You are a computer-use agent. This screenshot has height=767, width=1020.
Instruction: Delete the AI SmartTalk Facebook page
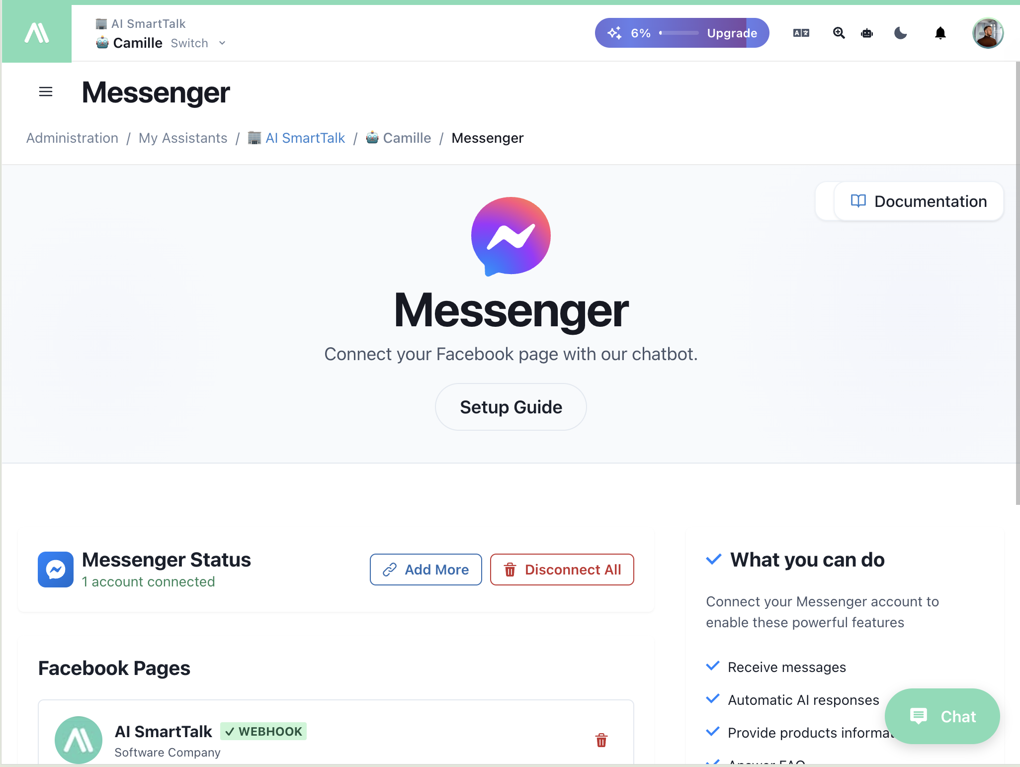pyautogui.click(x=601, y=740)
